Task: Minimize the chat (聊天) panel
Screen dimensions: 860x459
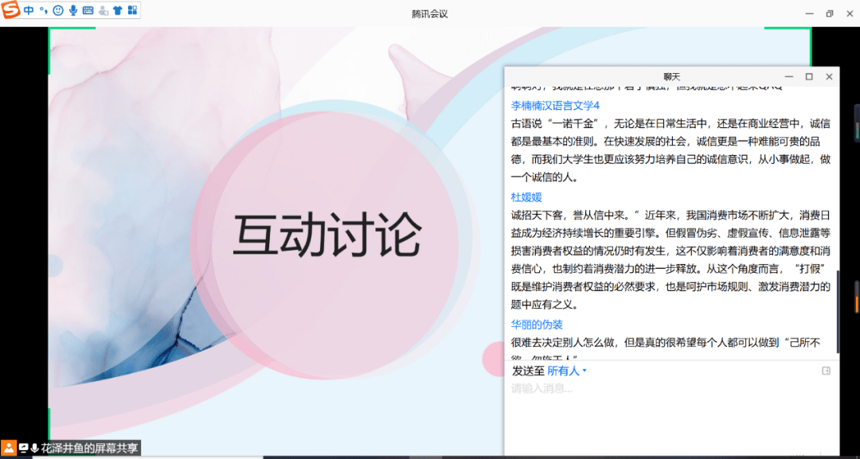Action: [x=788, y=76]
